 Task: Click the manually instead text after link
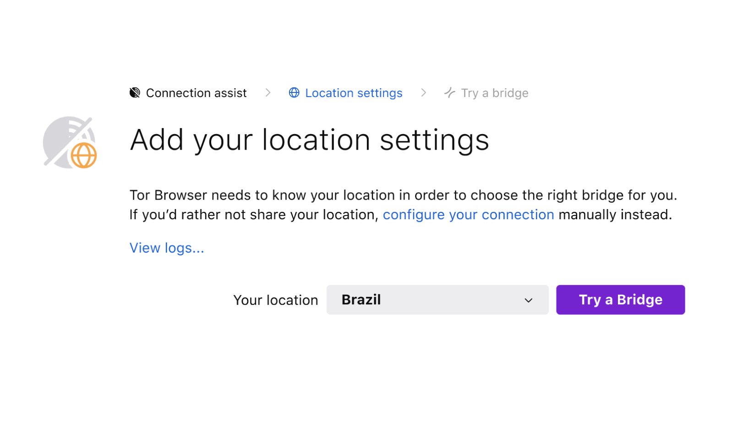pyautogui.click(x=615, y=215)
